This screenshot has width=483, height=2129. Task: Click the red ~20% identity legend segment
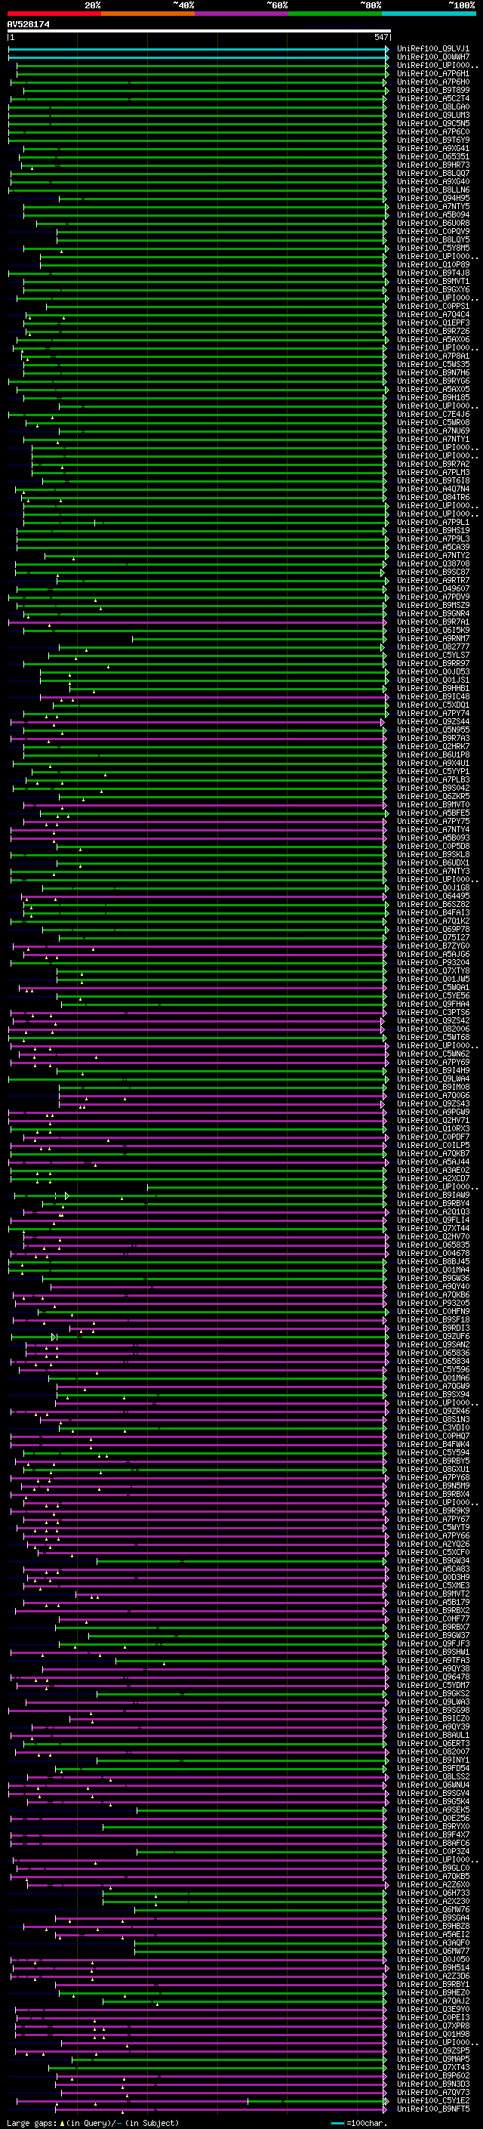(x=54, y=14)
